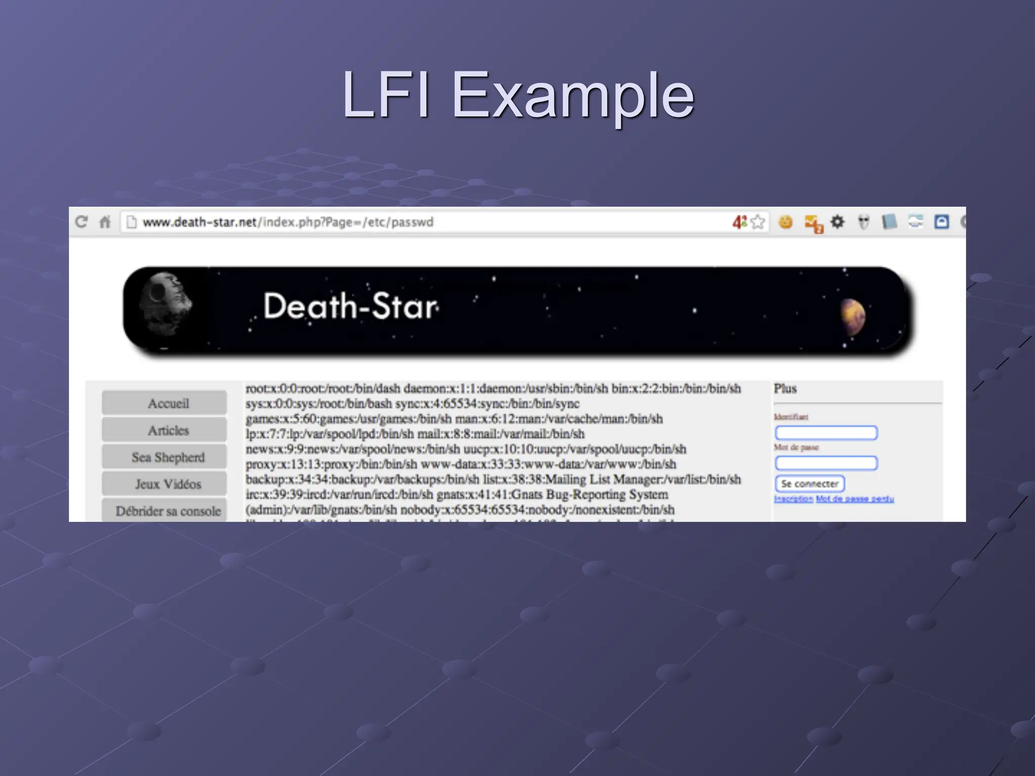Click the line starting proxy:x:13:13

(x=461, y=464)
